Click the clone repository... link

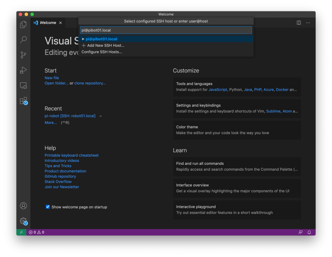[x=90, y=83]
